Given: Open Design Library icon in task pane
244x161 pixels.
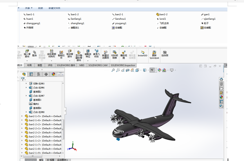Looking at the screenshot, I should click(221, 84).
